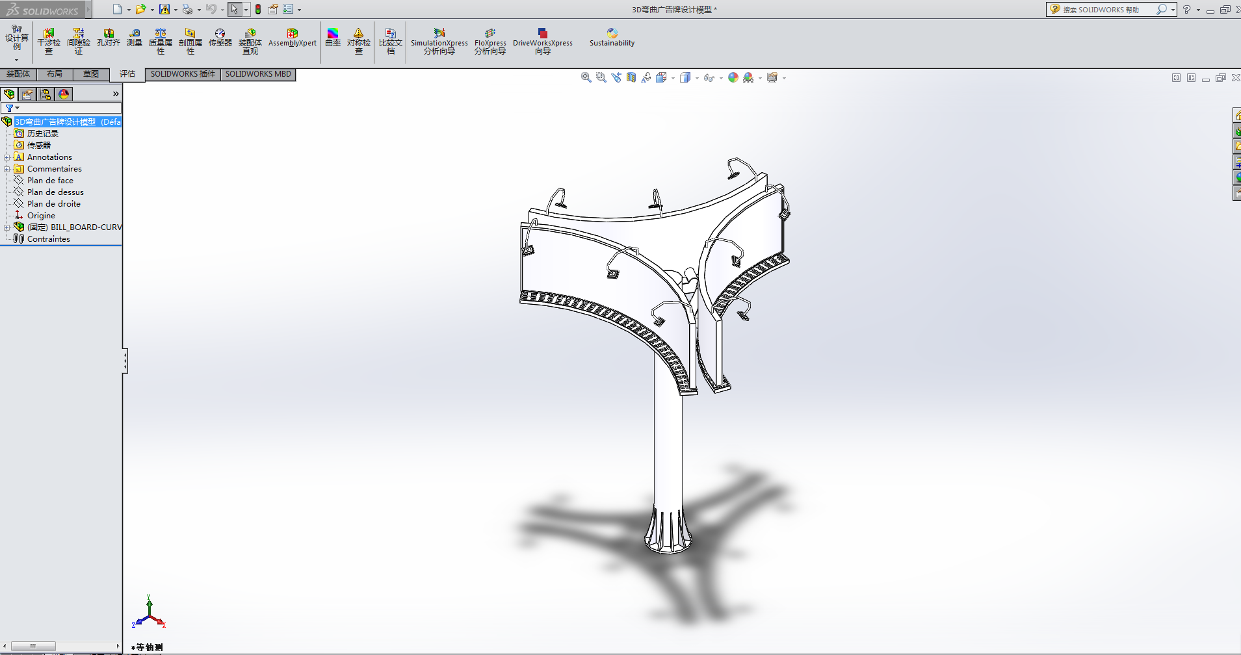Switch to the SOLIDWORKS 插件 tab

coord(183,74)
